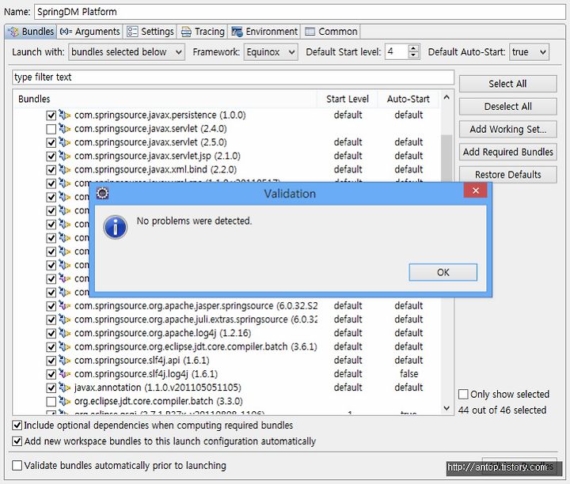Click bundle icon of org.eclipse.jdt.core.compiler.batch (3.3.0)
The image size is (570, 484).
point(65,401)
